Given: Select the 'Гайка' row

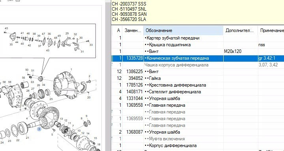Looking at the screenshot, I should pyautogui.click(x=198, y=78).
